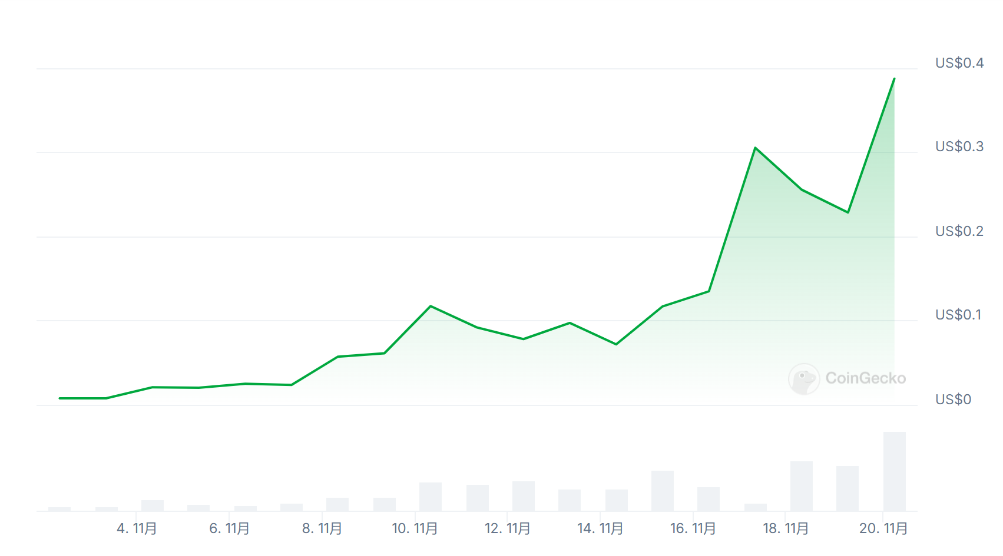
Task: Click the CoinGecko gecko logo icon
Action: pos(803,378)
